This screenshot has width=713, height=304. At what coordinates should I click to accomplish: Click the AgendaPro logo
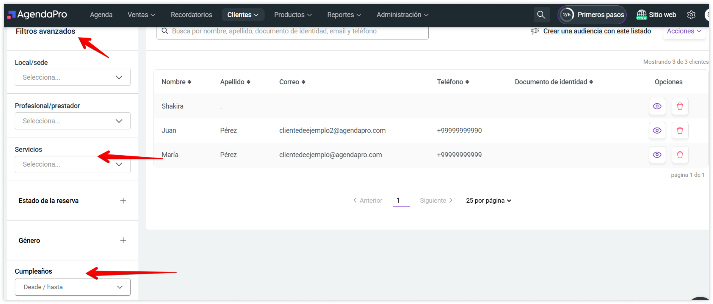click(x=37, y=14)
